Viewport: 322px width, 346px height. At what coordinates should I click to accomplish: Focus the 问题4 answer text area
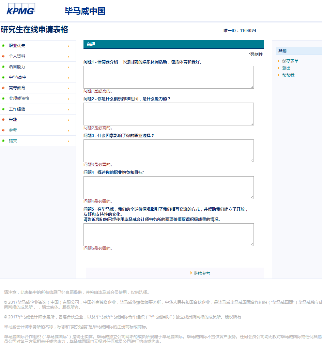click(169, 188)
